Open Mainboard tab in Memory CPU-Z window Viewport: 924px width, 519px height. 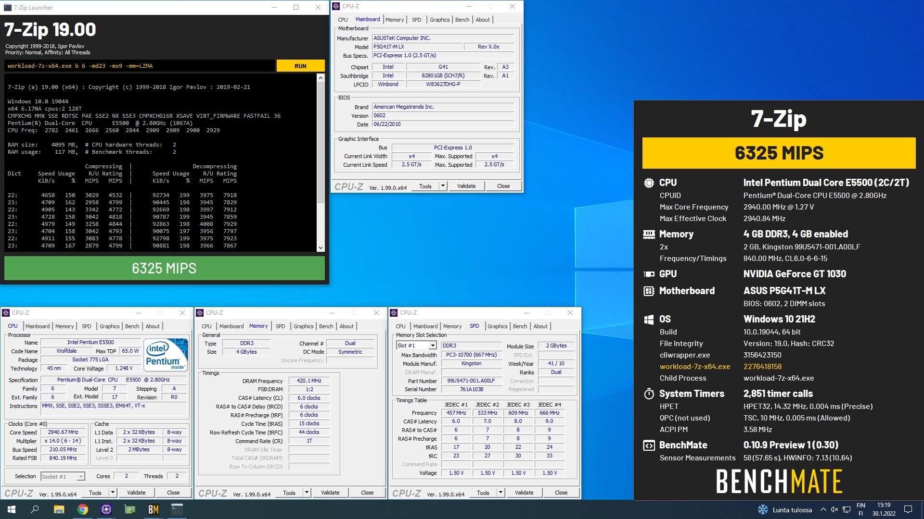[231, 326]
